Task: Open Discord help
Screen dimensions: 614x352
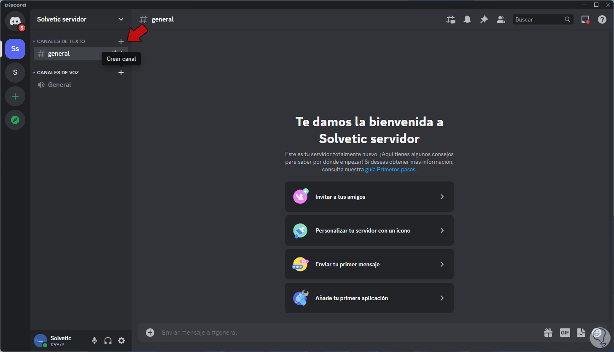Action: (602, 19)
